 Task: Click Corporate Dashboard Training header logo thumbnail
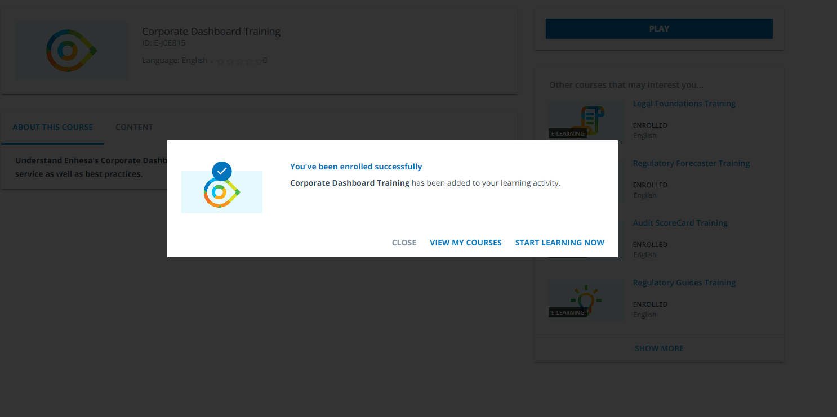click(x=72, y=51)
